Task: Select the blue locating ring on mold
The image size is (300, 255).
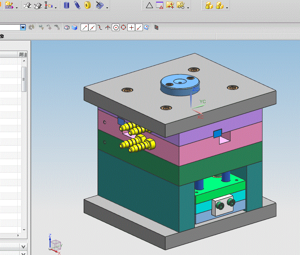Action: pos(180,85)
